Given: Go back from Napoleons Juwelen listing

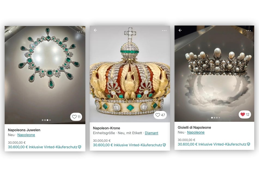Looking at the screenshot, I should pos(10,32).
